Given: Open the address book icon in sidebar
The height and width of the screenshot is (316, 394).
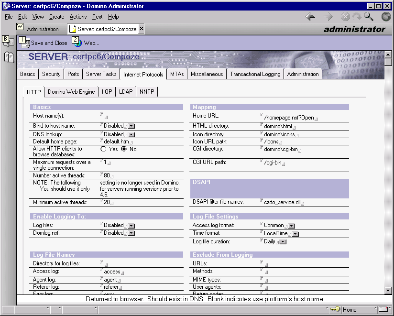Looking at the screenshot, I should (x=9, y=57).
